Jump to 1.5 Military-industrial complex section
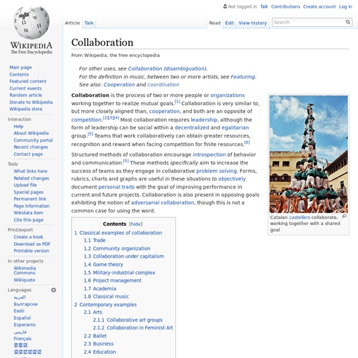Screen dimensions: 358x358 [119, 273]
